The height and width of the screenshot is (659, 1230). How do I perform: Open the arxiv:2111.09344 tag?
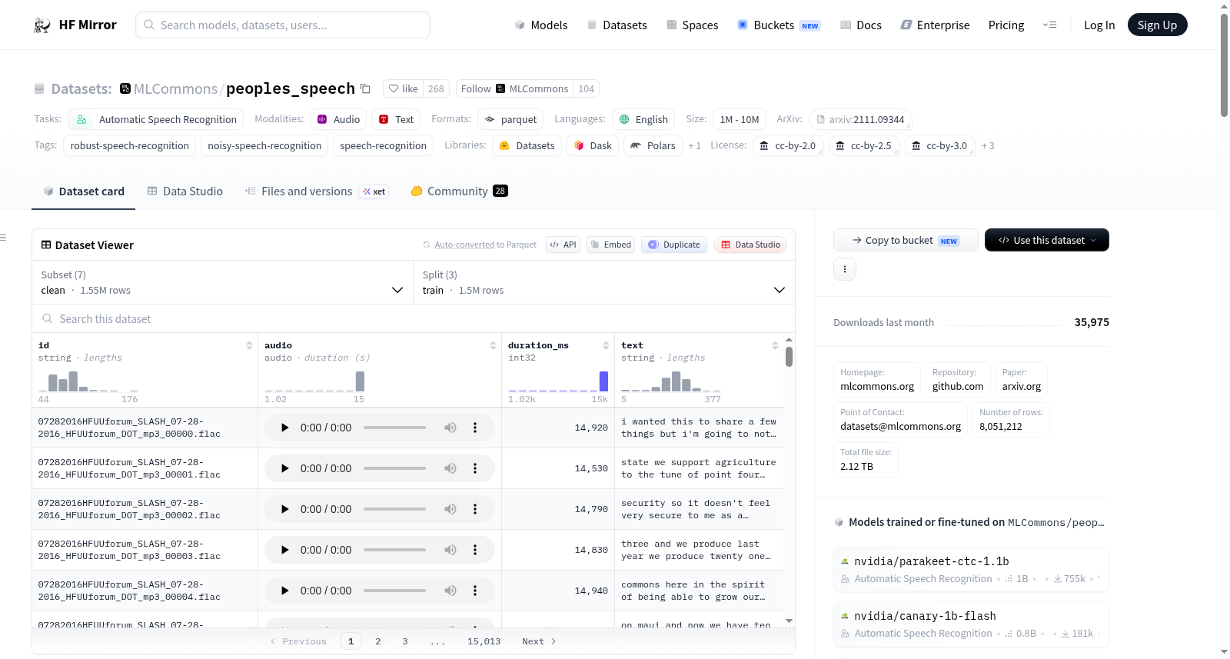[x=860, y=119]
